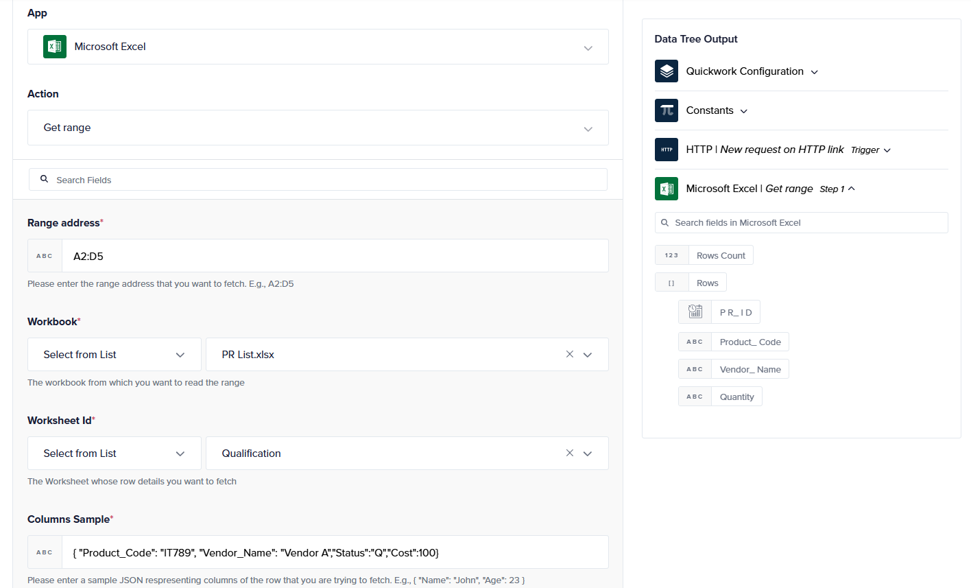The image size is (971, 588).
Task: Expand Quickwork Configuration in data tree
Action: tap(815, 72)
